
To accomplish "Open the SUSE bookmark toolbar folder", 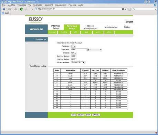I will click(x=7, y=13).
